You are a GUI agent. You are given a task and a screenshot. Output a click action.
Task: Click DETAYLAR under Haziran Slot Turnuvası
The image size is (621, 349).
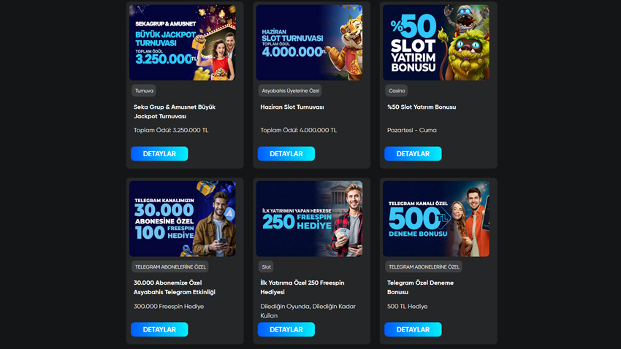[286, 153]
